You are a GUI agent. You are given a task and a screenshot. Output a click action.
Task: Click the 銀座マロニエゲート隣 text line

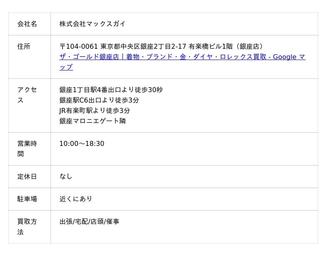coord(93,121)
